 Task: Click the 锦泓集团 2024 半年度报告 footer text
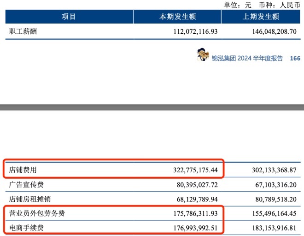pyautogui.click(x=247, y=59)
